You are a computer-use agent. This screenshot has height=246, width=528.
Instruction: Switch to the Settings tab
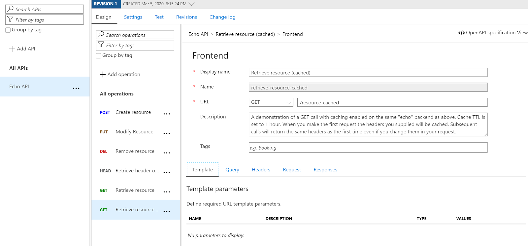pyautogui.click(x=133, y=17)
